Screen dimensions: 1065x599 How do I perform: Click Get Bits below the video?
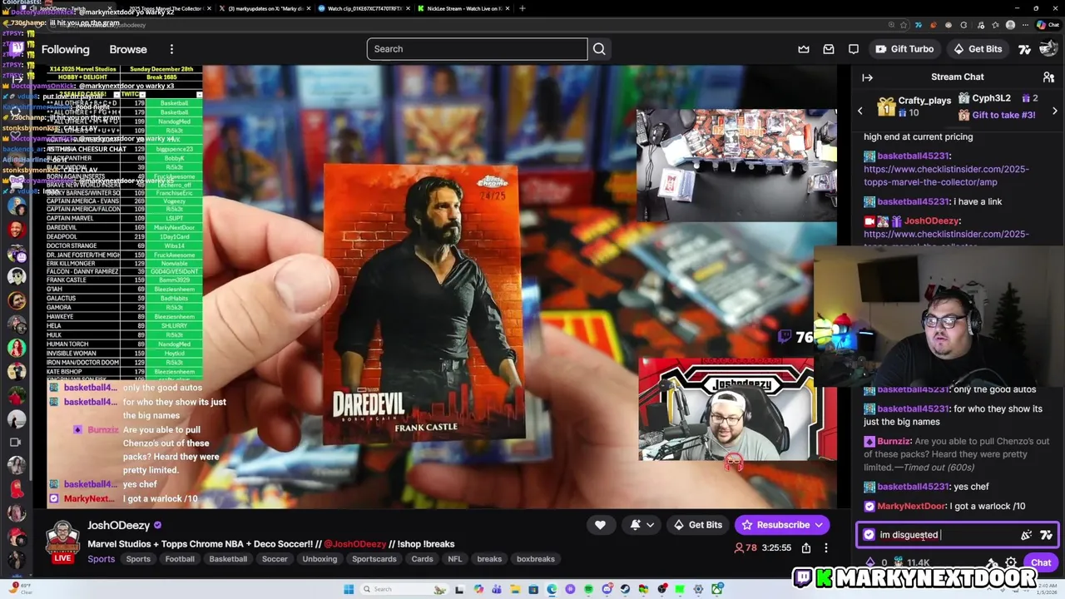coord(698,525)
